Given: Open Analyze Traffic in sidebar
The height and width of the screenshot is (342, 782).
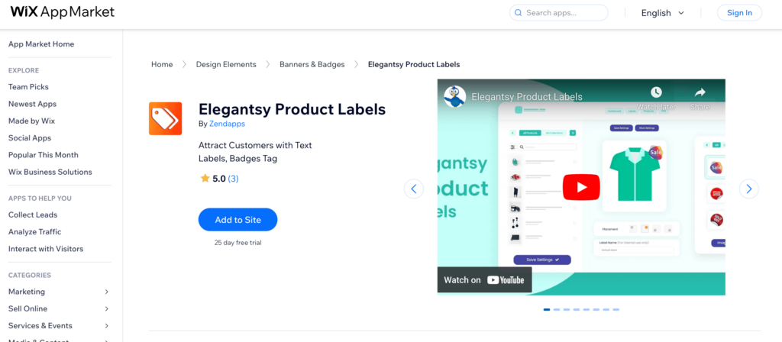Looking at the screenshot, I should point(35,231).
